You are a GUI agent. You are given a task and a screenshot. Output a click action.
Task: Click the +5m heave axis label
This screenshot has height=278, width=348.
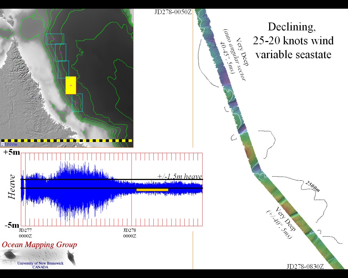pos(12,152)
